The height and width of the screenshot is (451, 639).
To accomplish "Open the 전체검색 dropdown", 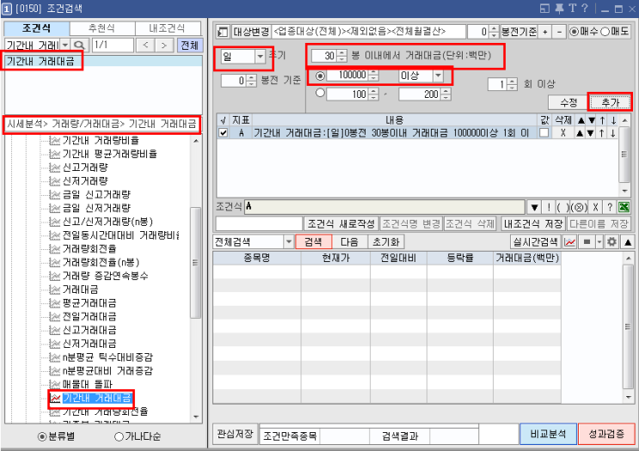I will (288, 242).
